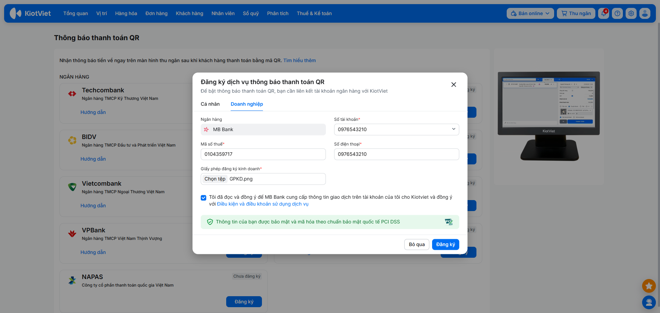Click Chọn tệp to upload license
The image size is (660, 313).
[215, 179]
